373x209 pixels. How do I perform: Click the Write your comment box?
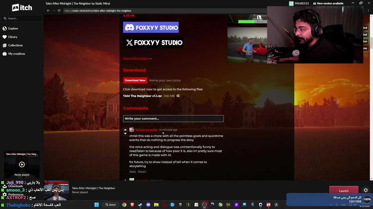(x=173, y=118)
